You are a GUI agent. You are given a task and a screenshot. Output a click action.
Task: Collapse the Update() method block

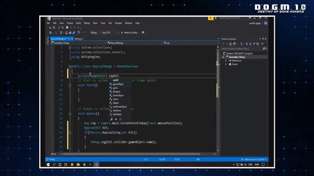[70, 113]
